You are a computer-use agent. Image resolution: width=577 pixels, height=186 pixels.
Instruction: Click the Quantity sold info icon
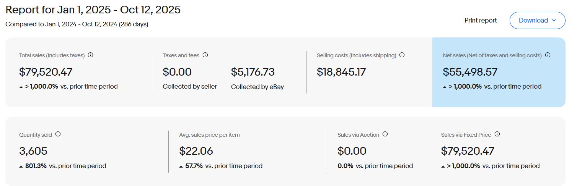(x=58, y=134)
